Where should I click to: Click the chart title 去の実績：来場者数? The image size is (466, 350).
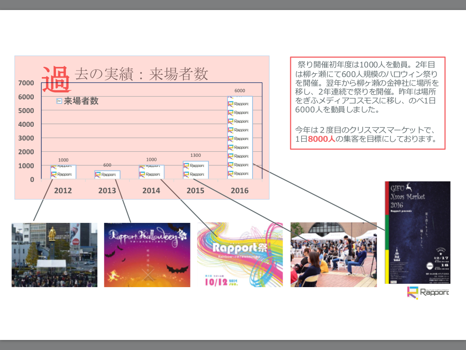[141, 74]
